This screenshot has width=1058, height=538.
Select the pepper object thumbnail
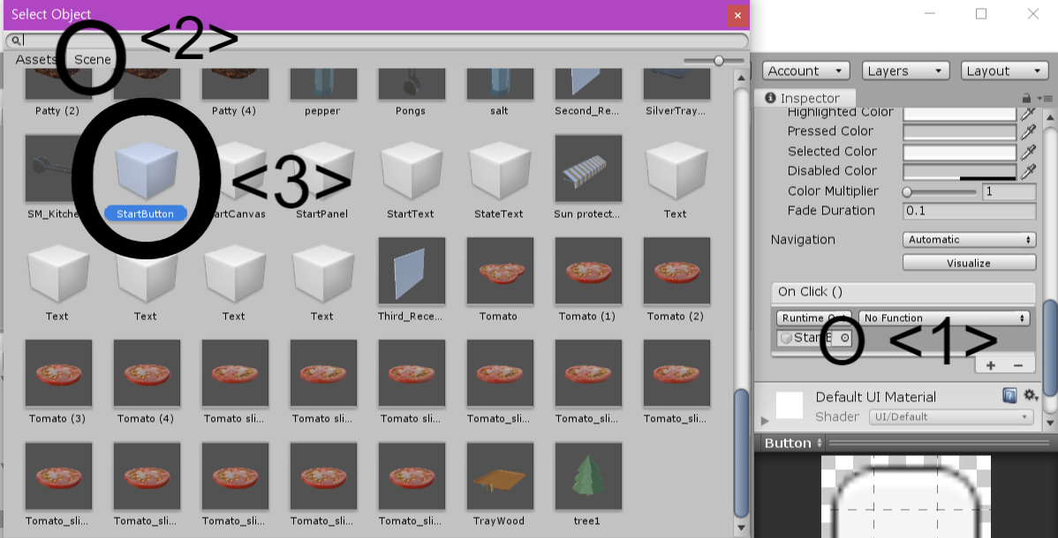322,84
